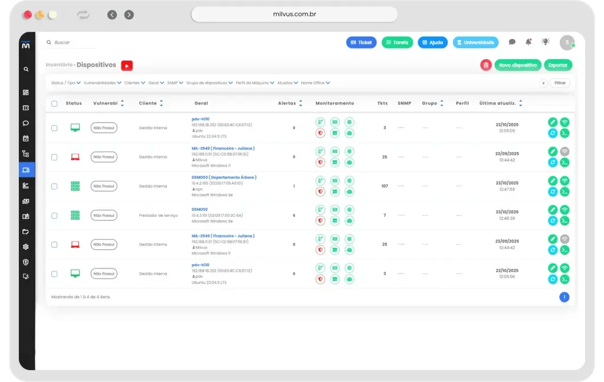Toggle the select-all checkbox in table header
Screen dimensions: 604x382
tap(54, 104)
